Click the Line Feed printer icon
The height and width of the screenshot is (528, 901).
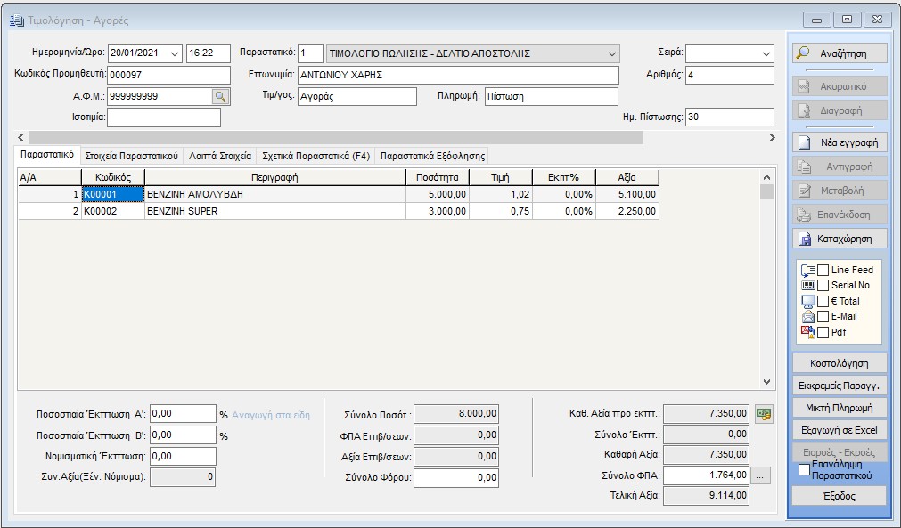pyautogui.click(x=808, y=271)
